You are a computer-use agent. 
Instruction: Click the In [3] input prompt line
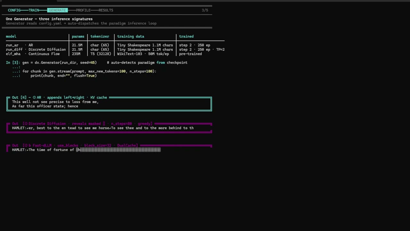96,63
